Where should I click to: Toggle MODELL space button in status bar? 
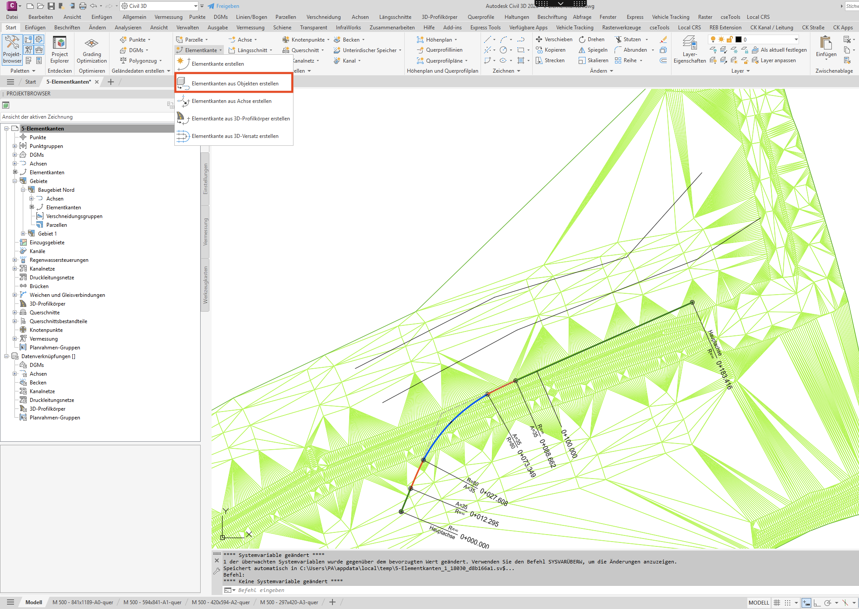point(759,602)
